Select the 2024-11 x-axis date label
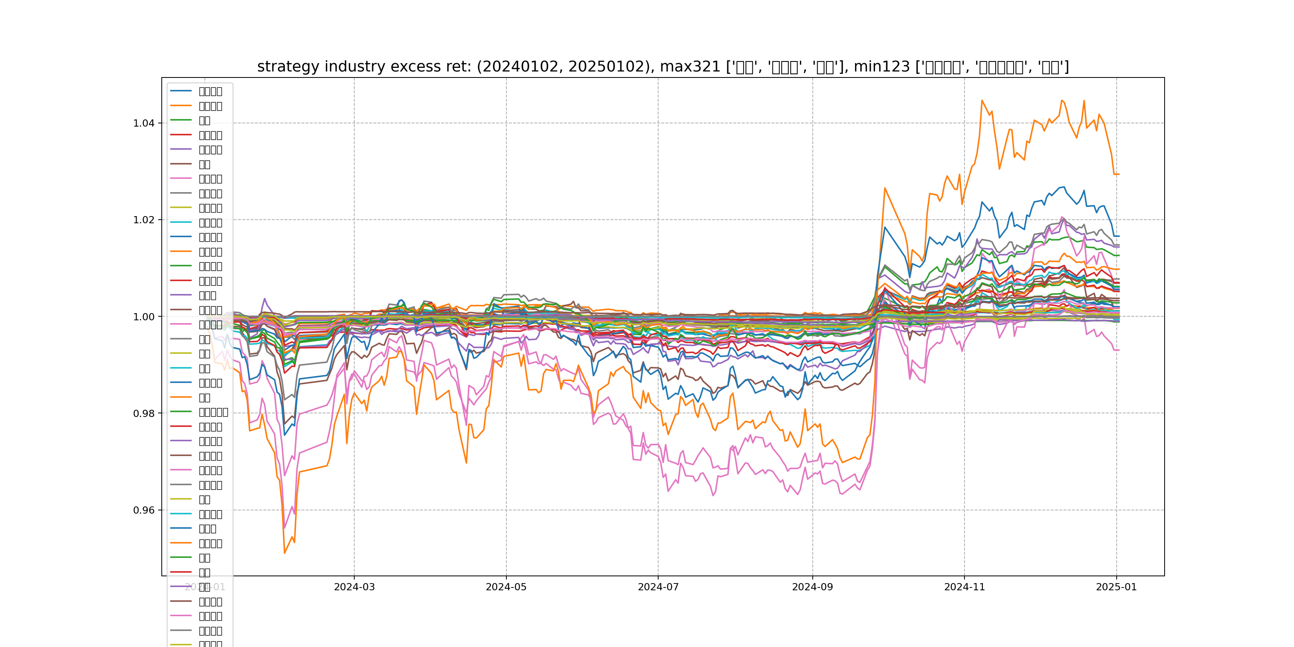1294x647 pixels. 965,587
